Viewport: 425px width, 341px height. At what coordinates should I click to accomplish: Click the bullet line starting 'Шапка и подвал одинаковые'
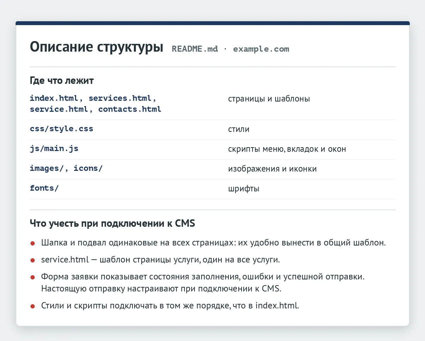pyautogui.click(x=213, y=243)
